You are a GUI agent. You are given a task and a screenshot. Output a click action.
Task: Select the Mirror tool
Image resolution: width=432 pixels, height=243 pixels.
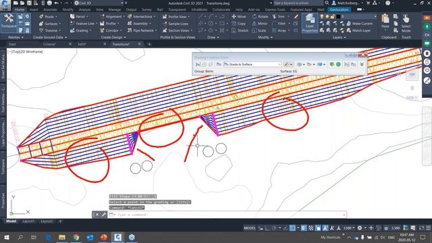[x=260, y=24]
